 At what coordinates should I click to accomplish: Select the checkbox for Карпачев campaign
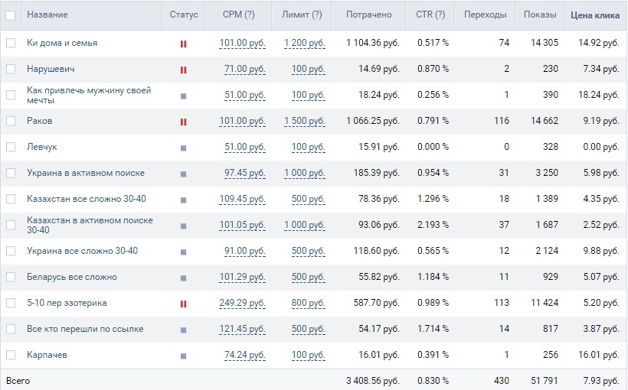click(11, 355)
